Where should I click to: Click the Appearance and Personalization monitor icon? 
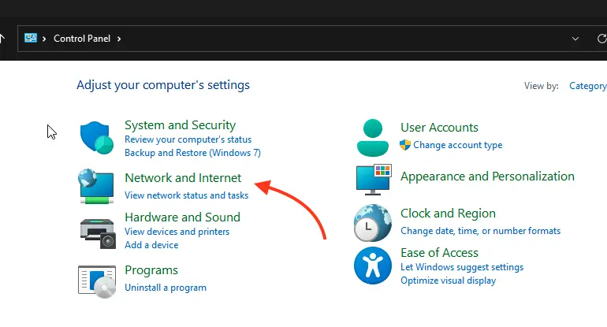click(x=374, y=179)
